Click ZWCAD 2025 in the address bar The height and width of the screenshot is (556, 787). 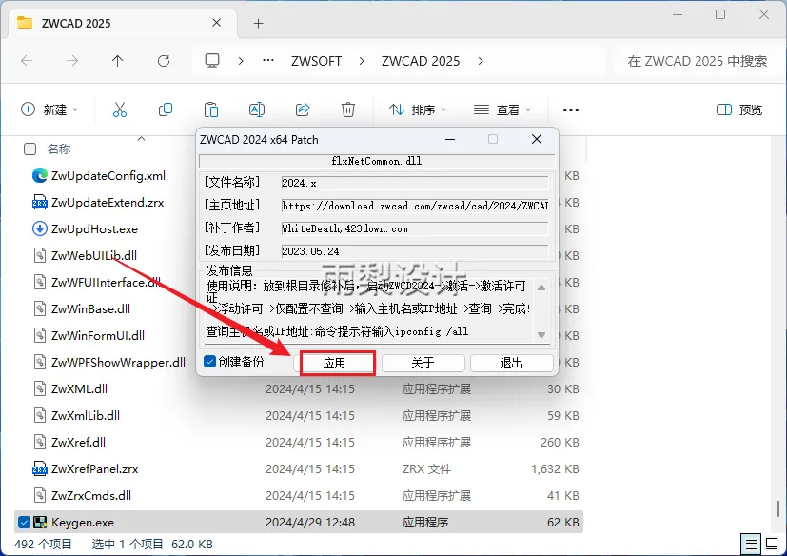pyautogui.click(x=421, y=61)
